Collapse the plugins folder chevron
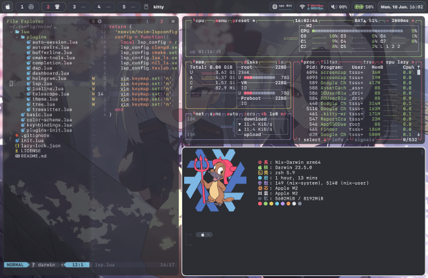This screenshot has width=428, height=278. pos(18,37)
